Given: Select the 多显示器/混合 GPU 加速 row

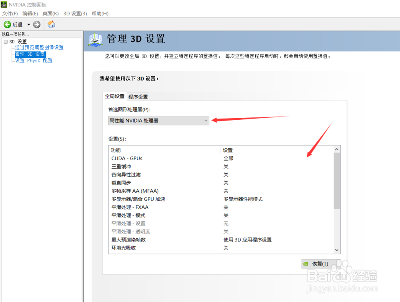Looking at the screenshot, I should pyautogui.click(x=221, y=199).
